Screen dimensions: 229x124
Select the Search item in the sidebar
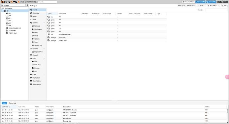tap(38, 10)
